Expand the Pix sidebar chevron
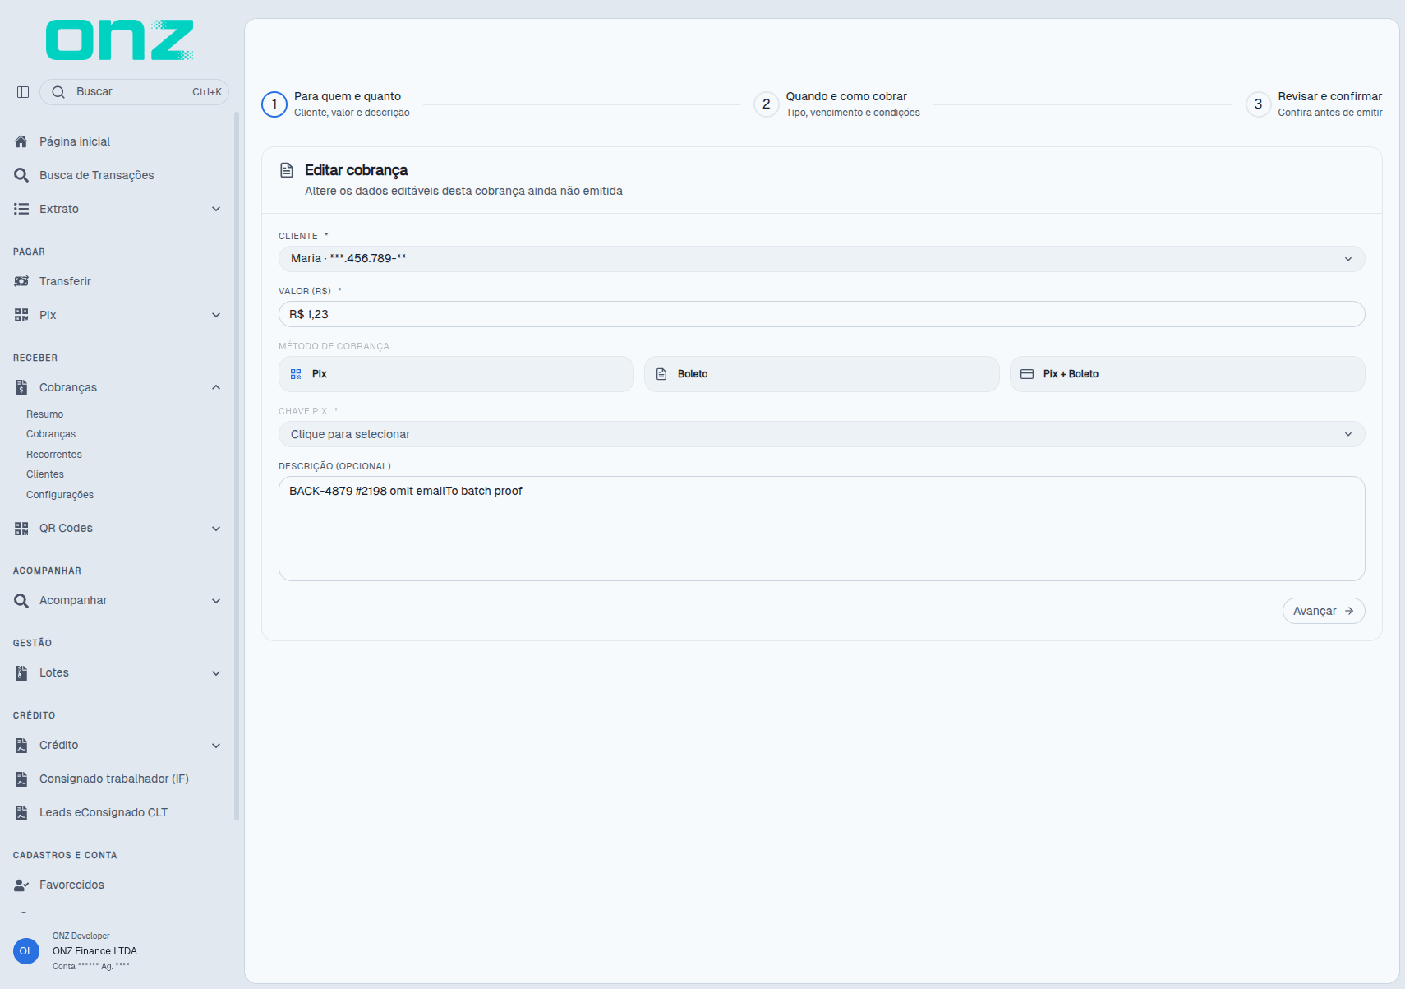The height and width of the screenshot is (989, 1405). coord(216,315)
